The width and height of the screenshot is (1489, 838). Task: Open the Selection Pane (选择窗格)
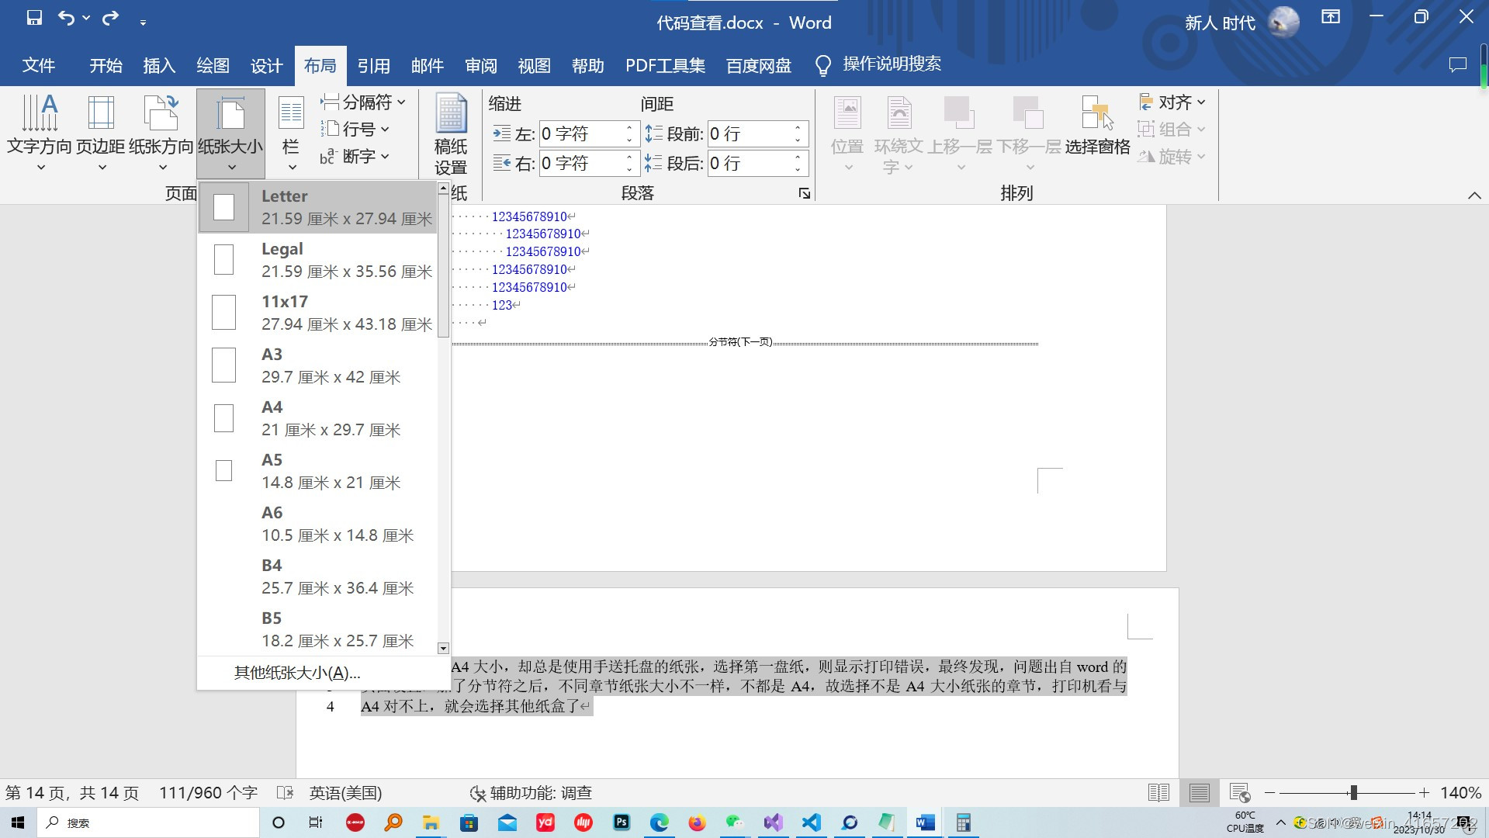[1097, 126]
